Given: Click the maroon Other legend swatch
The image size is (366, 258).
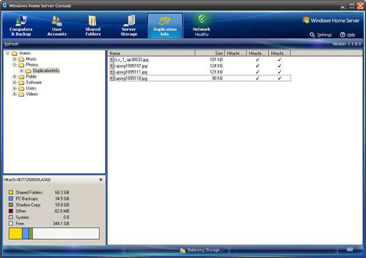Looking at the screenshot, I should [x=11, y=211].
